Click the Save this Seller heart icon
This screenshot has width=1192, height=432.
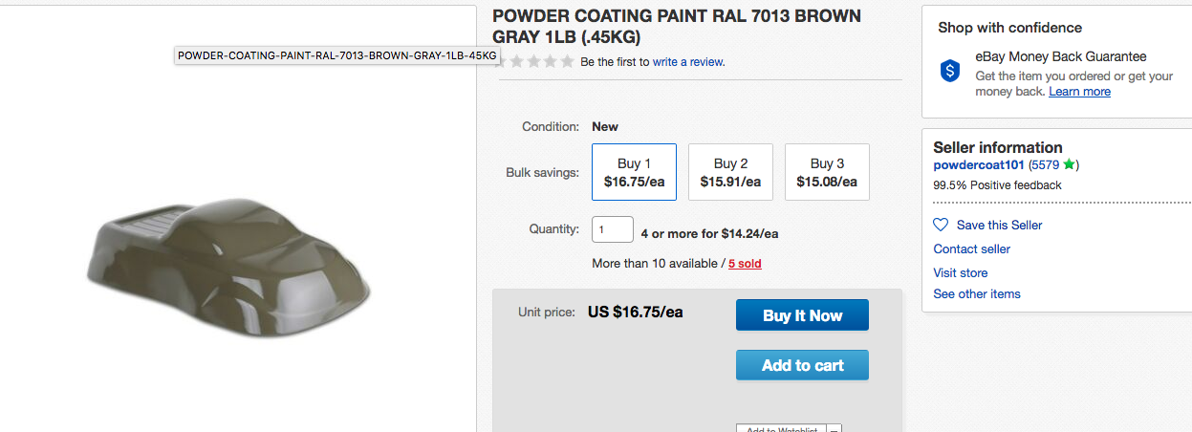pos(941,225)
